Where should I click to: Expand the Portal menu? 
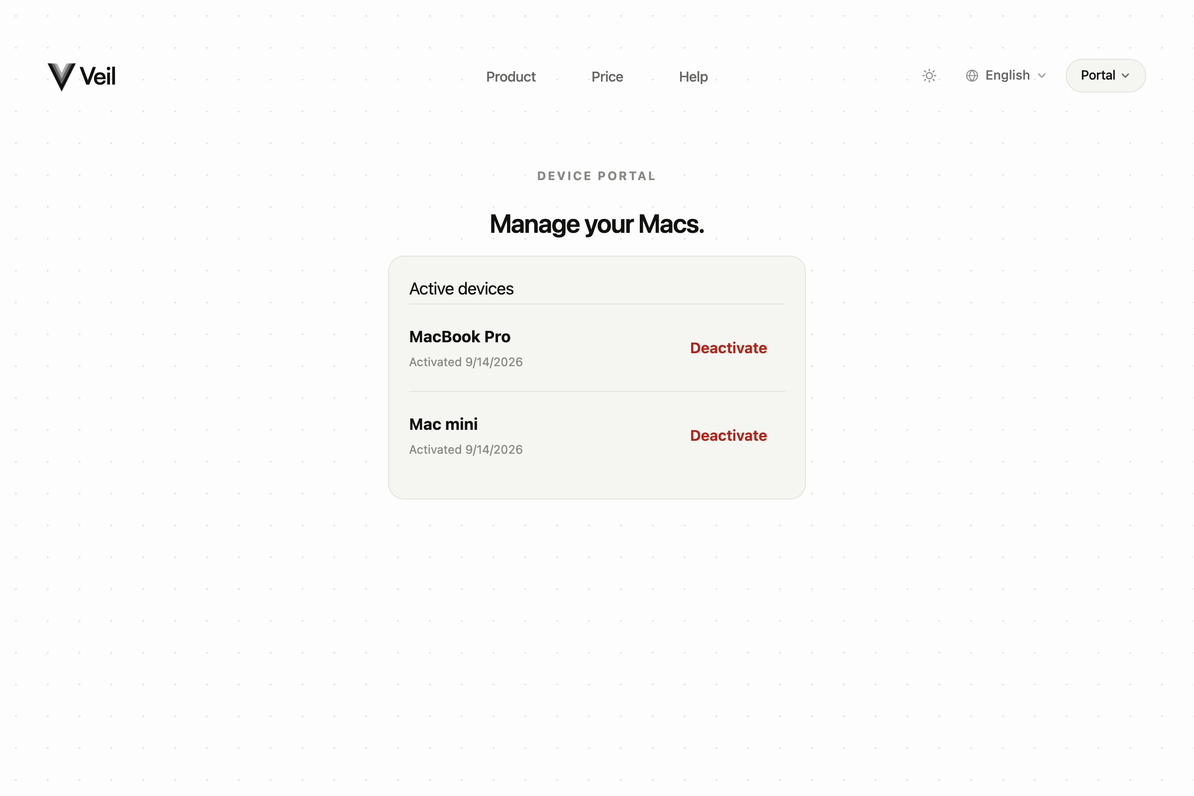click(1105, 76)
